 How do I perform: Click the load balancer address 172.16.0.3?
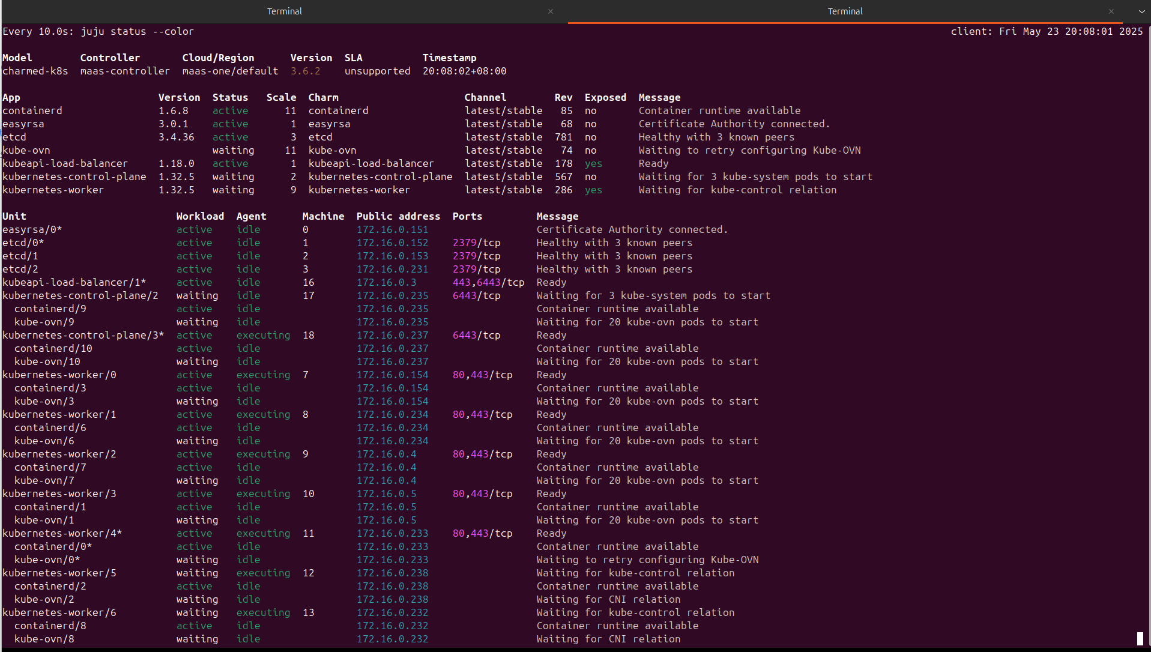tap(386, 282)
